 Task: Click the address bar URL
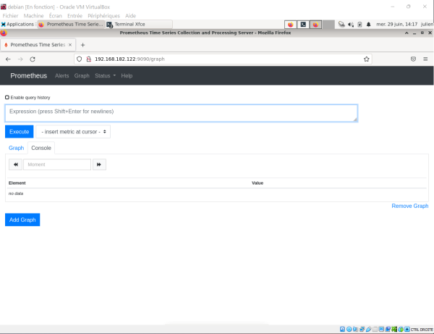coord(129,59)
